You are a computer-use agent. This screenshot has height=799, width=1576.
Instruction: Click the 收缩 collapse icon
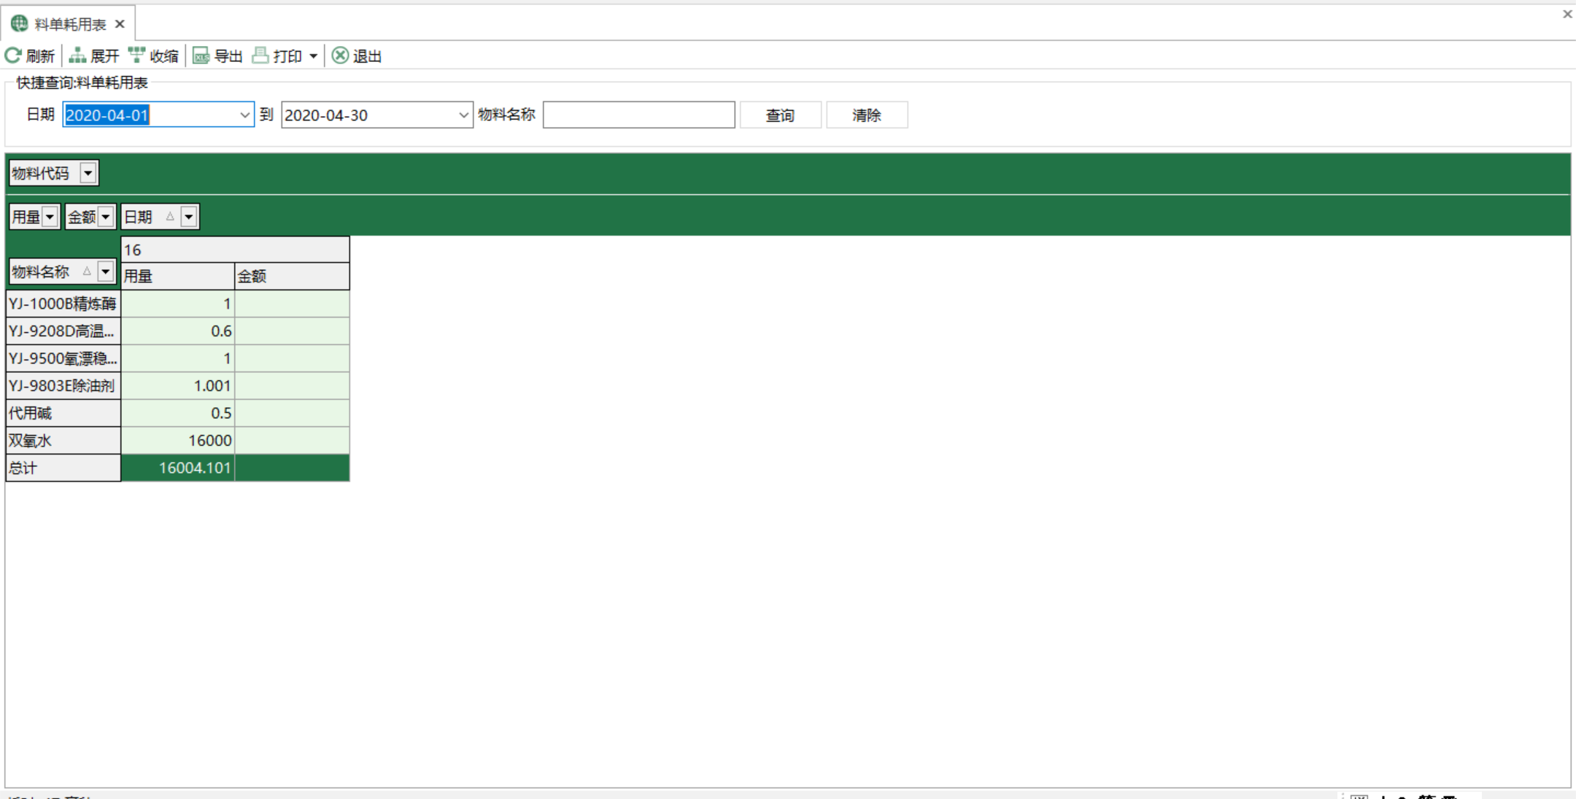tap(136, 55)
